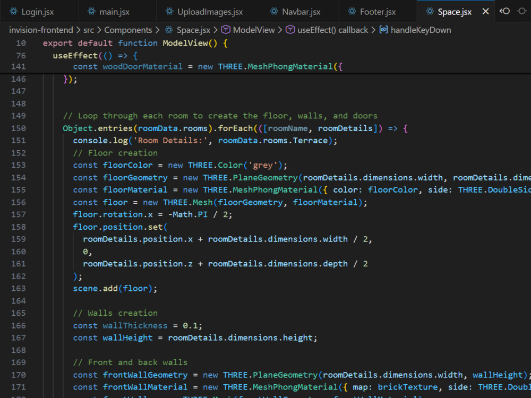This screenshot has height=398, width=531.
Task: Go to next change icon in editor actions
Action: 522,11
